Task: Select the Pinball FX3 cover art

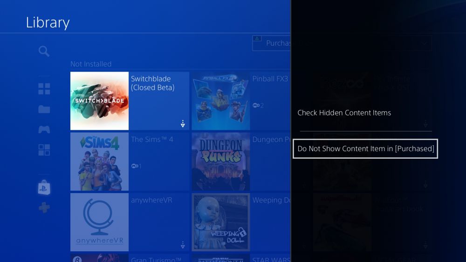Action: [x=221, y=101]
